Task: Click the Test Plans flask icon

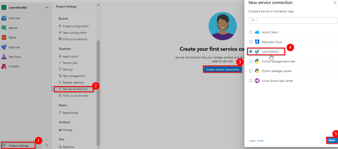Action: click(4, 57)
